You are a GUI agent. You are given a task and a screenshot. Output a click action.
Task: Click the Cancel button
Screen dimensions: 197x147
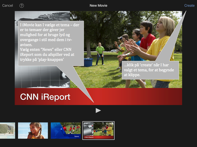(x=8, y=5)
